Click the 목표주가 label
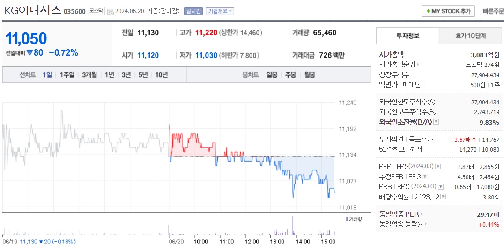The image size is (504, 250). 421,140
